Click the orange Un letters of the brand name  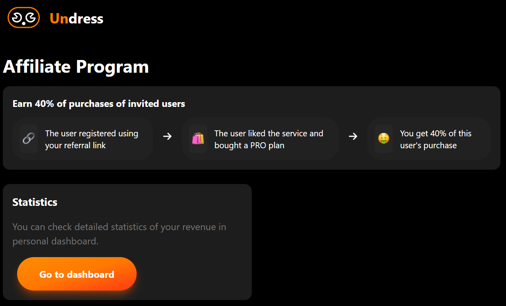click(x=59, y=18)
